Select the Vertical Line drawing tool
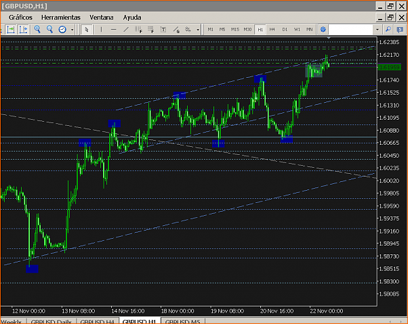This screenshot has width=408, height=324. [x=101, y=30]
